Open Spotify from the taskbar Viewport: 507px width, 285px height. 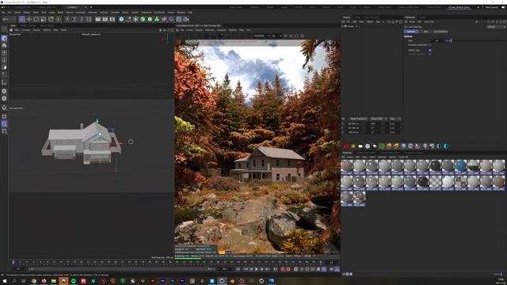point(74,281)
